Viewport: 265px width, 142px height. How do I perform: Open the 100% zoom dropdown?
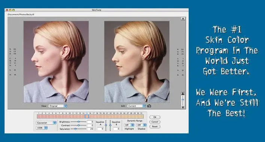coord(42,128)
